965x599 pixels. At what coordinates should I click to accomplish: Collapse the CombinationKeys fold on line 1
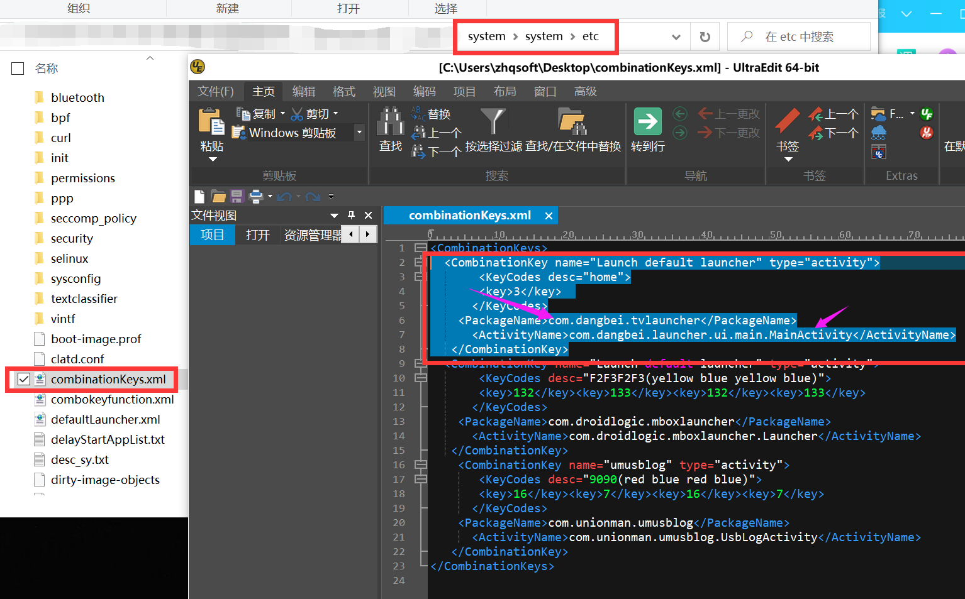click(420, 248)
